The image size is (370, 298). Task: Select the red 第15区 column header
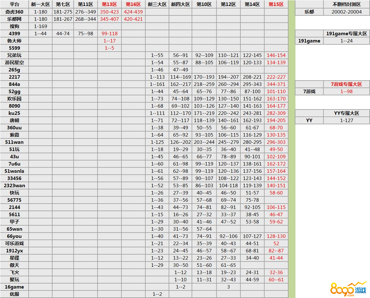(276, 4)
